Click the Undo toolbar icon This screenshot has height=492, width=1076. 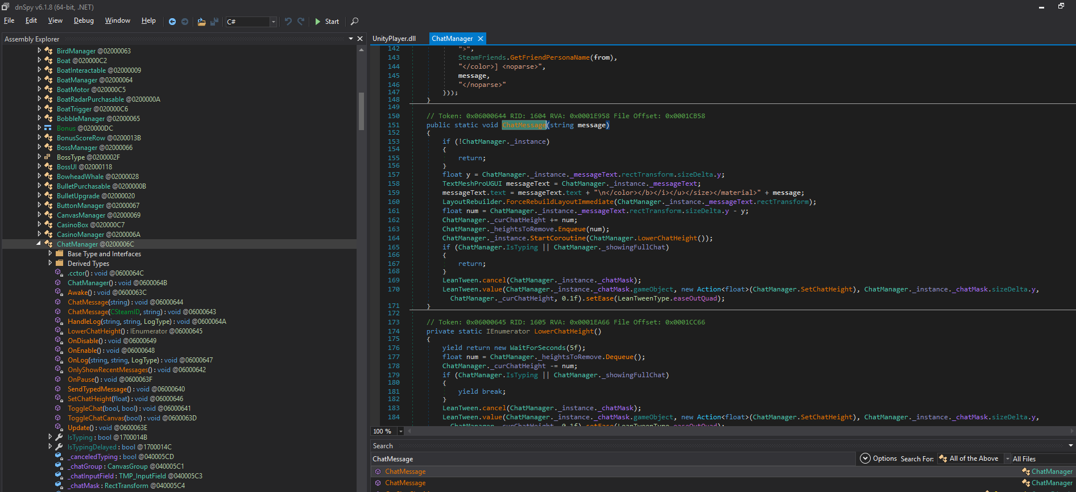click(x=288, y=22)
